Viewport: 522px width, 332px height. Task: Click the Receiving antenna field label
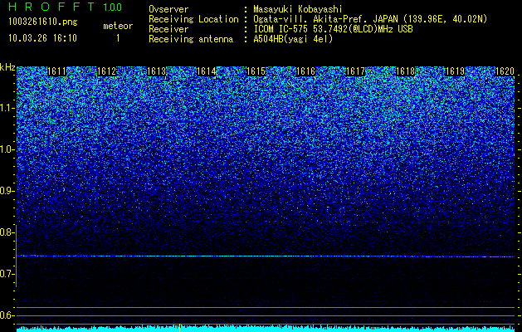191,39
